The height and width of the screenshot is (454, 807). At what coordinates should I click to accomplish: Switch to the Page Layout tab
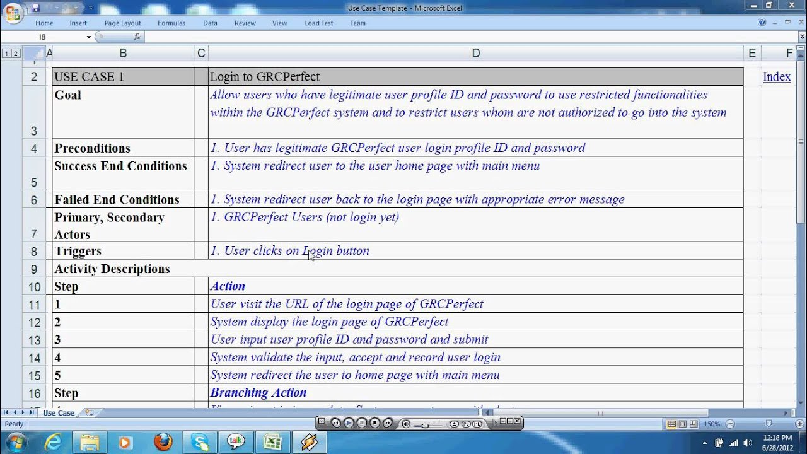point(123,23)
